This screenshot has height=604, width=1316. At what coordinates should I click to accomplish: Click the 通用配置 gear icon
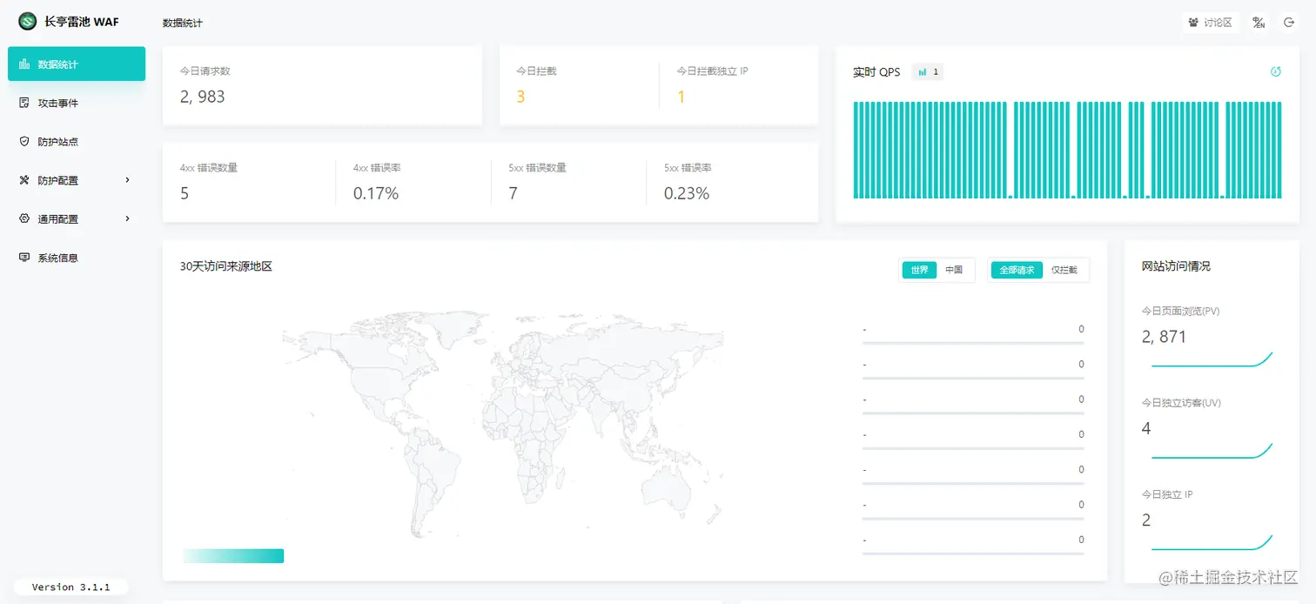click(x=24, y=218)
